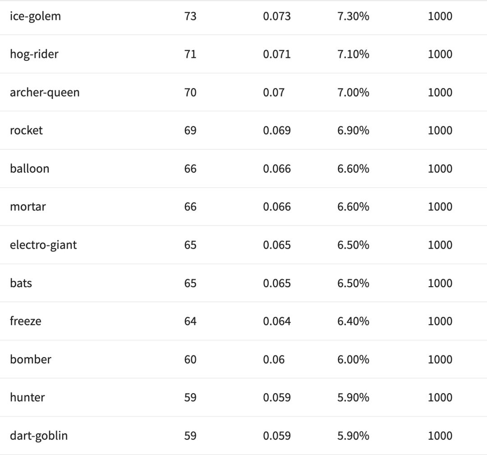Click the 1000 total in hunter row
487x455 pixels.
point(440,397)
